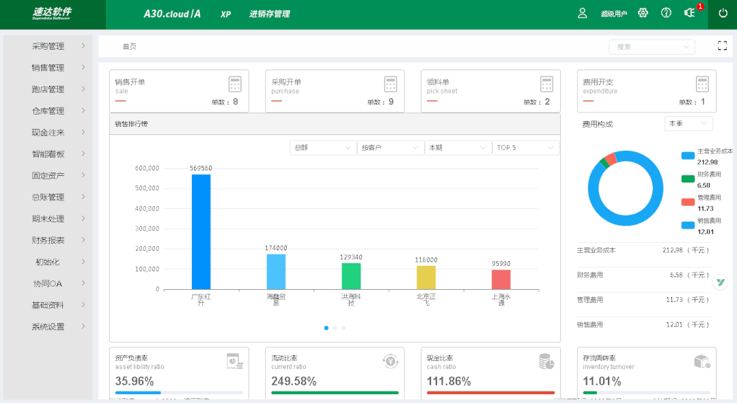737x403 pixels.
Task: Click the 存货周转率 inventory box icon
Action: coord(702,361)
